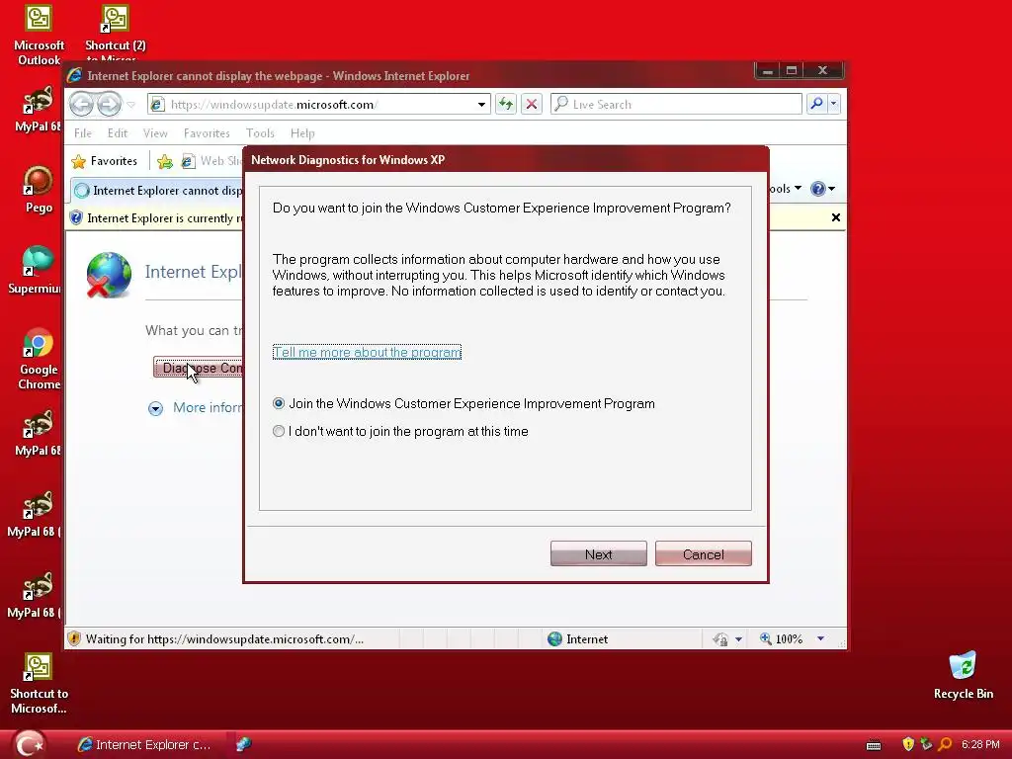Click the Refresh icon next to address bar

point(506,104)
